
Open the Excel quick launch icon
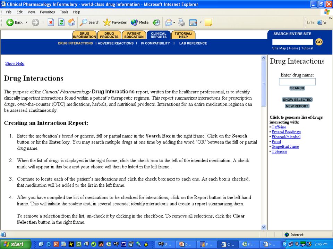coord(79,244)
